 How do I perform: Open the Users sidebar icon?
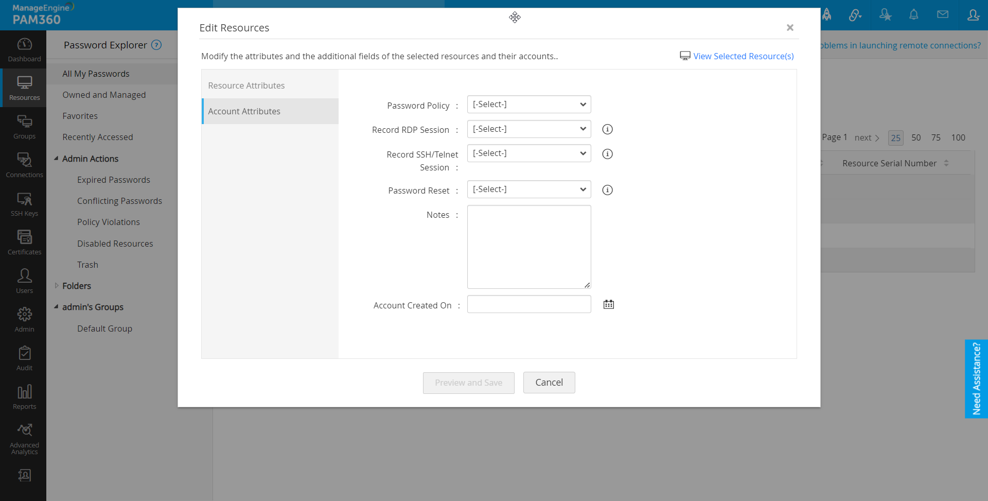click(x=24, y=282)
